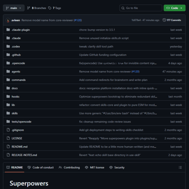Click the skills folder icon
Screen dimensions: 189x189
[x=8, y=113]
